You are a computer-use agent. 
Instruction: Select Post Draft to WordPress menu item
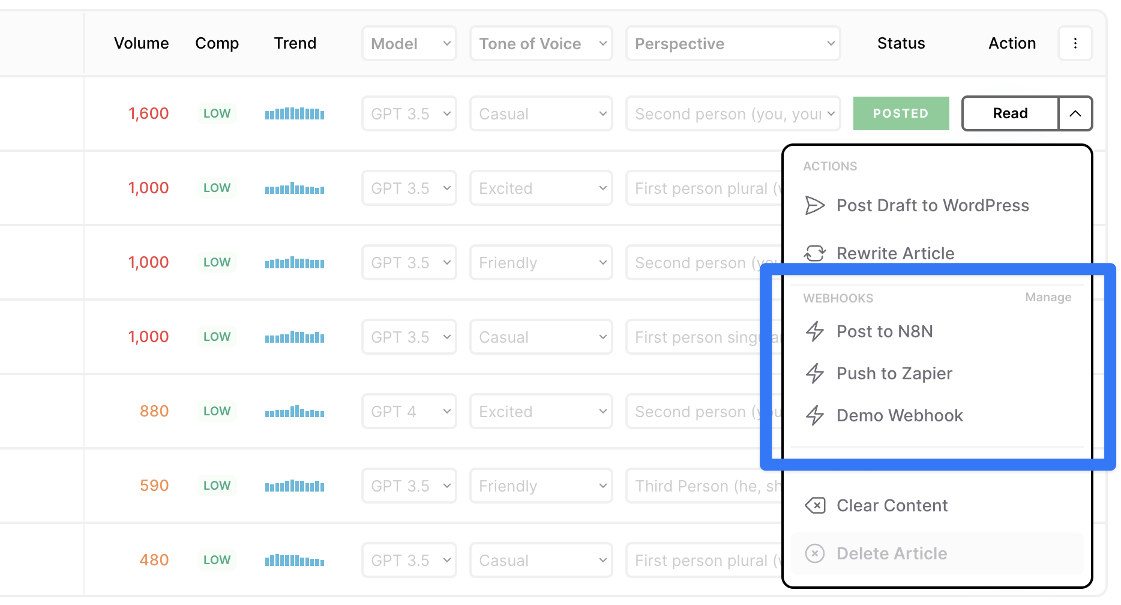[932, 205]
